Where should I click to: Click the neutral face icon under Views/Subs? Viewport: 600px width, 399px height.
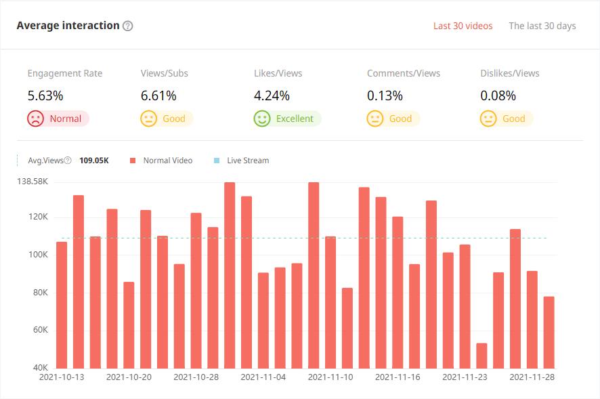click(148, 119)
